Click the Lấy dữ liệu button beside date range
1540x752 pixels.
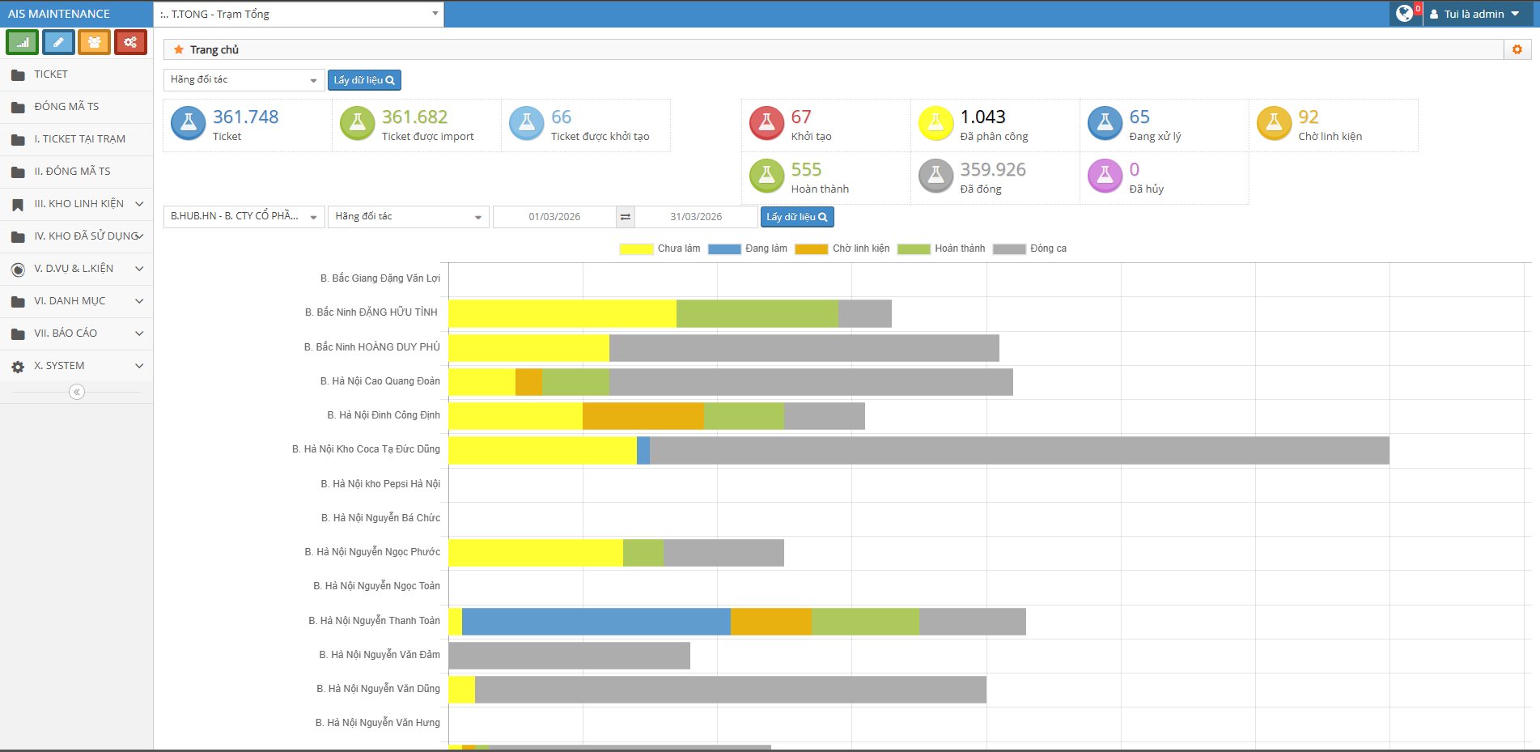point(797,217)
